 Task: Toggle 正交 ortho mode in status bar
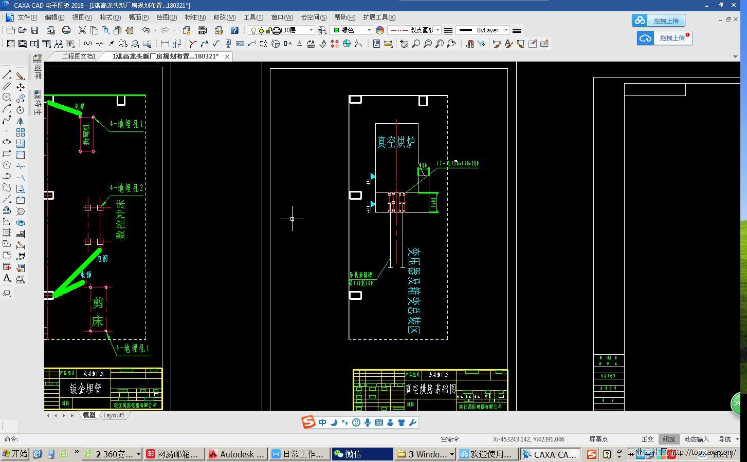point(647,439)
